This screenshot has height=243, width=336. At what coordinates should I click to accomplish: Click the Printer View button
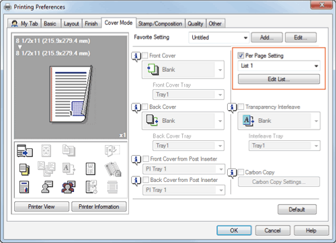click(42, 207)
